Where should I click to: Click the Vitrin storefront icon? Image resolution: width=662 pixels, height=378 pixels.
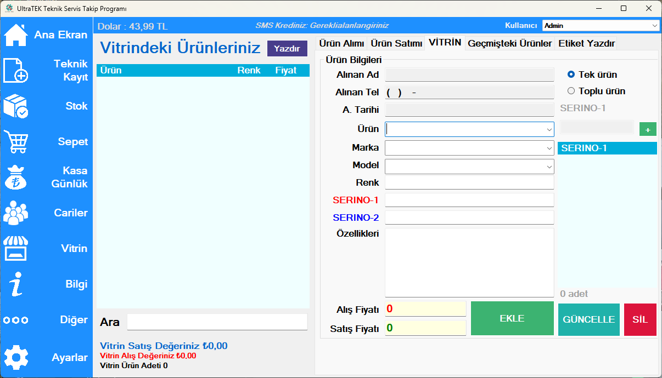point(16,249)
